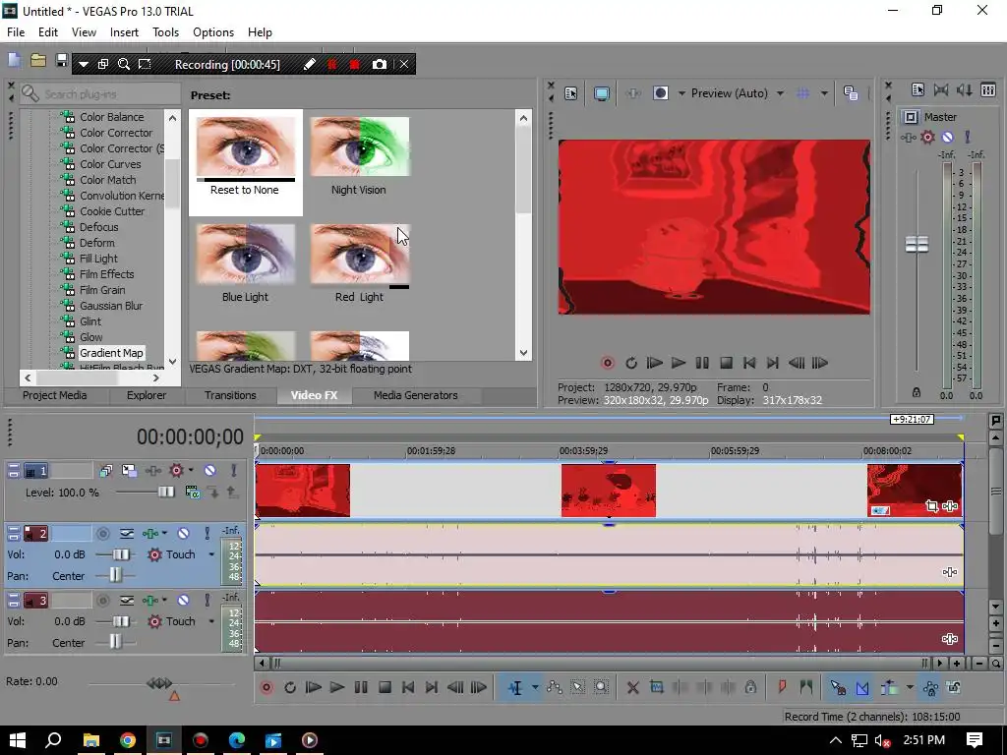Screen dimensions: 1007x755
Task: Click the Insert Marker icon
Action: (782, 687)
